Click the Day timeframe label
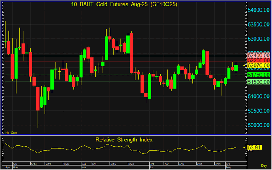Screen dimensions: 272x170 click(263, 166)
